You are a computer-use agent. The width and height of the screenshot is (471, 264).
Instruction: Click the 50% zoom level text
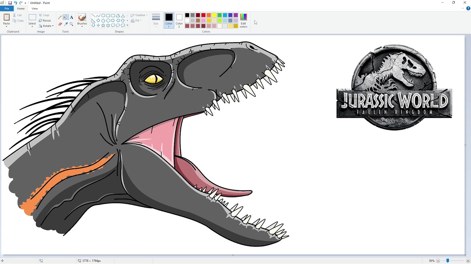coord(432,261)
